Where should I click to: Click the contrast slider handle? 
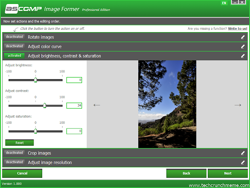(45, 105)
